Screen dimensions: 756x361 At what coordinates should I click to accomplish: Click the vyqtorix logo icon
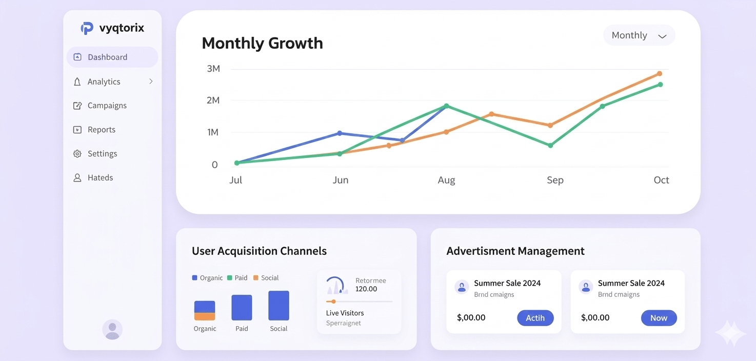87,28
